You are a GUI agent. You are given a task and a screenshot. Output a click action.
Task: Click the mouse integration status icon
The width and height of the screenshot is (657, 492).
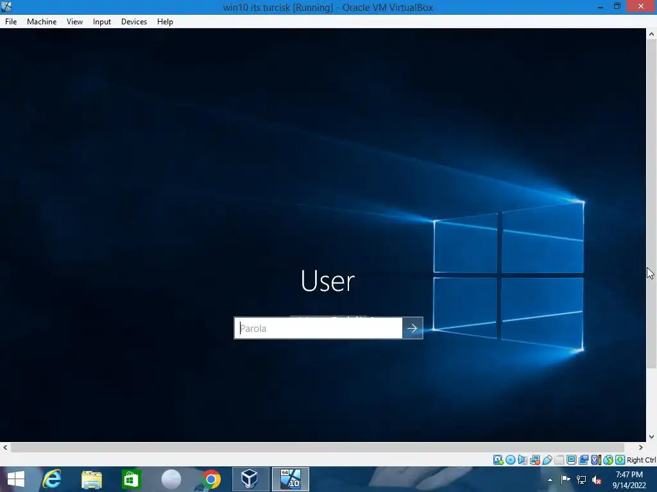click(608, 460)
